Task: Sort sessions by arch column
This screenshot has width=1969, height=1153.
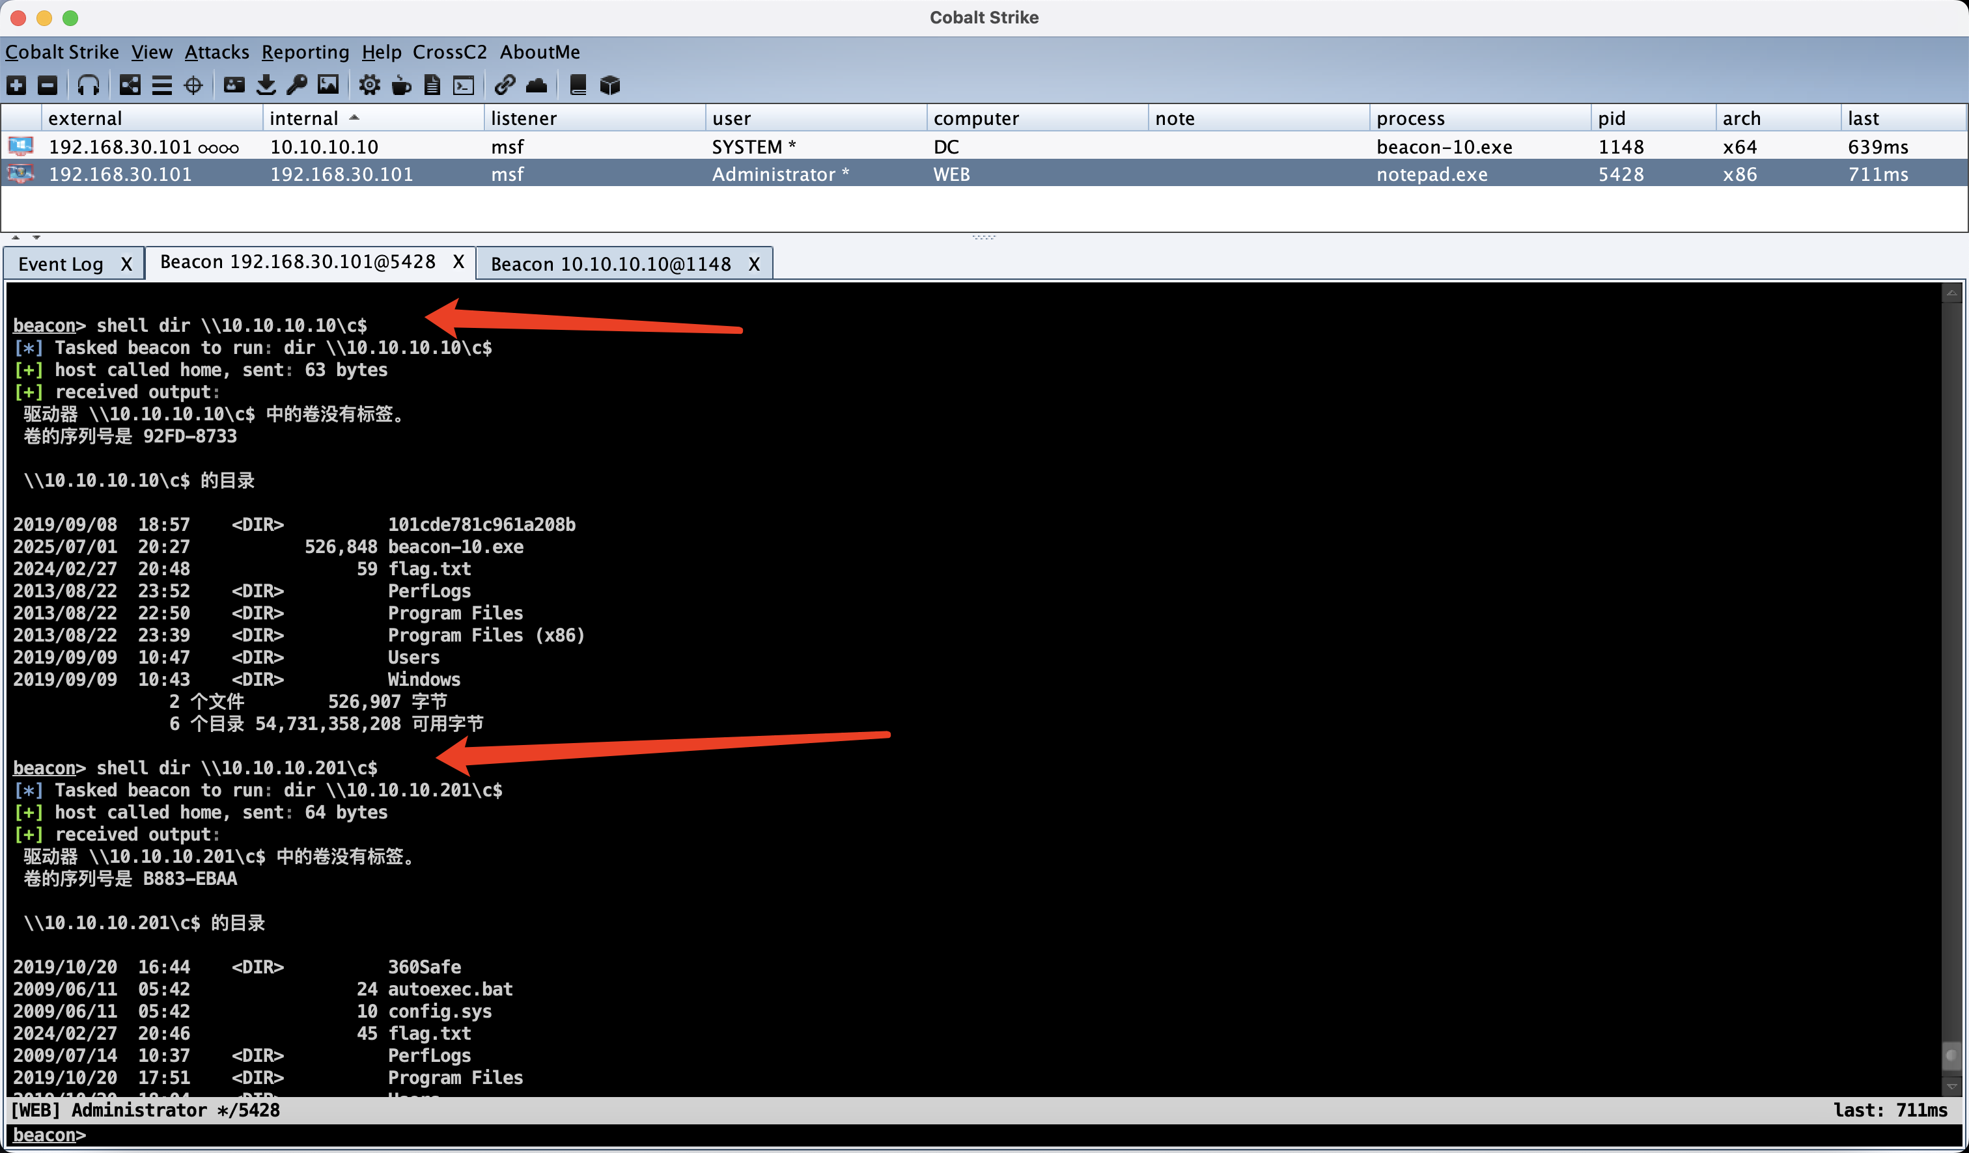Action: (x=1778, y=118)
